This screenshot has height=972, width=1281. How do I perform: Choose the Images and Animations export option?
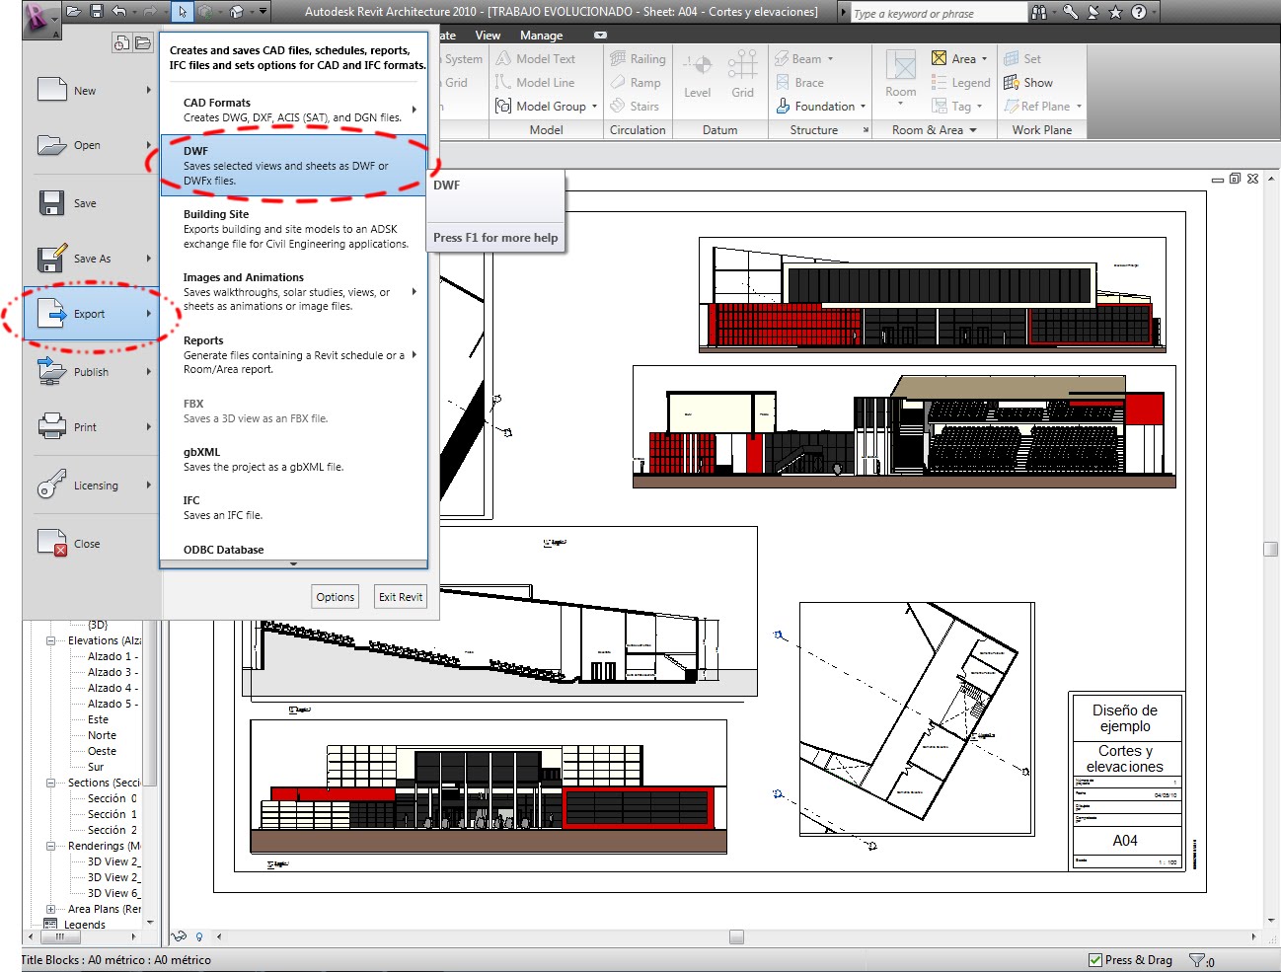(293, 292)
